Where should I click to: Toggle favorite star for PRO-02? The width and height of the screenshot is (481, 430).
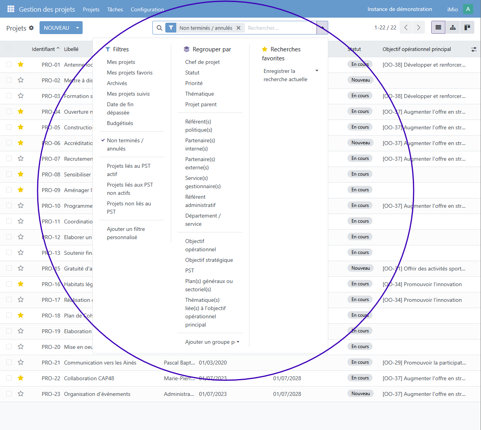(21, 80)
